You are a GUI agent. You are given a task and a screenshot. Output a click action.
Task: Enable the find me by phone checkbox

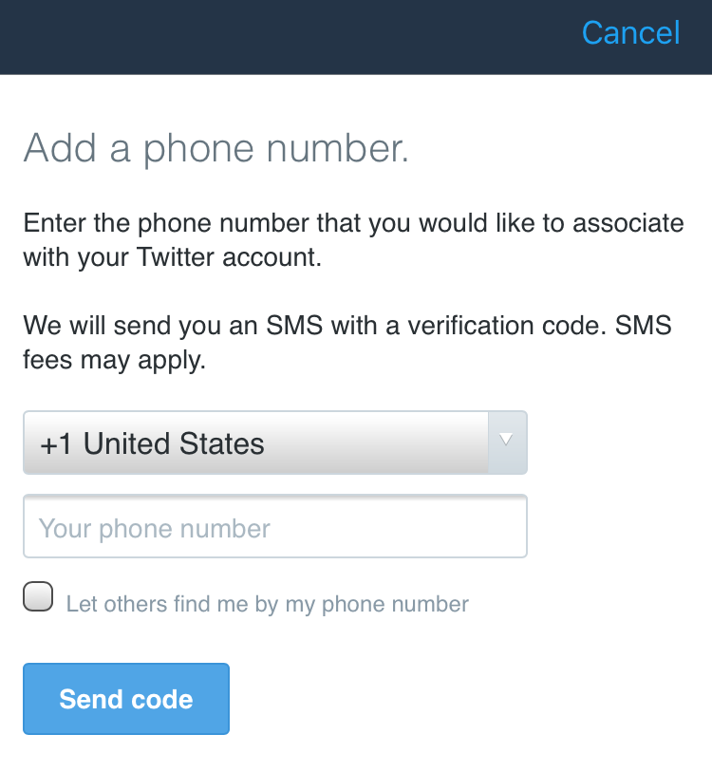tap(38, 598)
